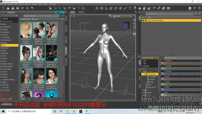This screenshot has height=114, width=202.
Task: Open the category filter dropdown in Products
Action: click(x=9, y=16)
